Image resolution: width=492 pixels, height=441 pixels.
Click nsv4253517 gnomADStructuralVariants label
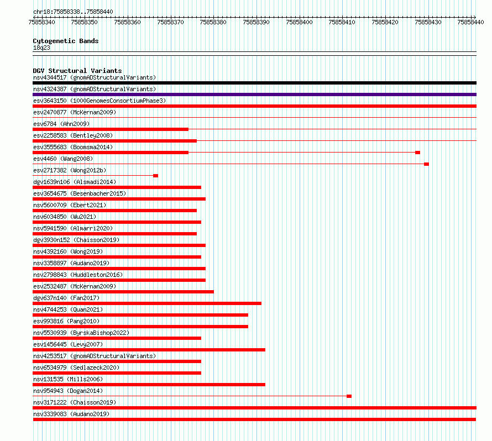[95, 356]
